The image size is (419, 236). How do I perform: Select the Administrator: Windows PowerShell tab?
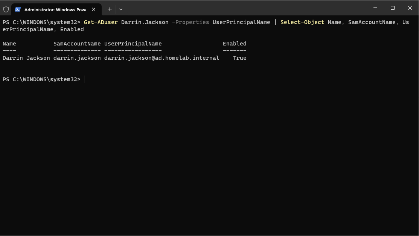(56, 9)
